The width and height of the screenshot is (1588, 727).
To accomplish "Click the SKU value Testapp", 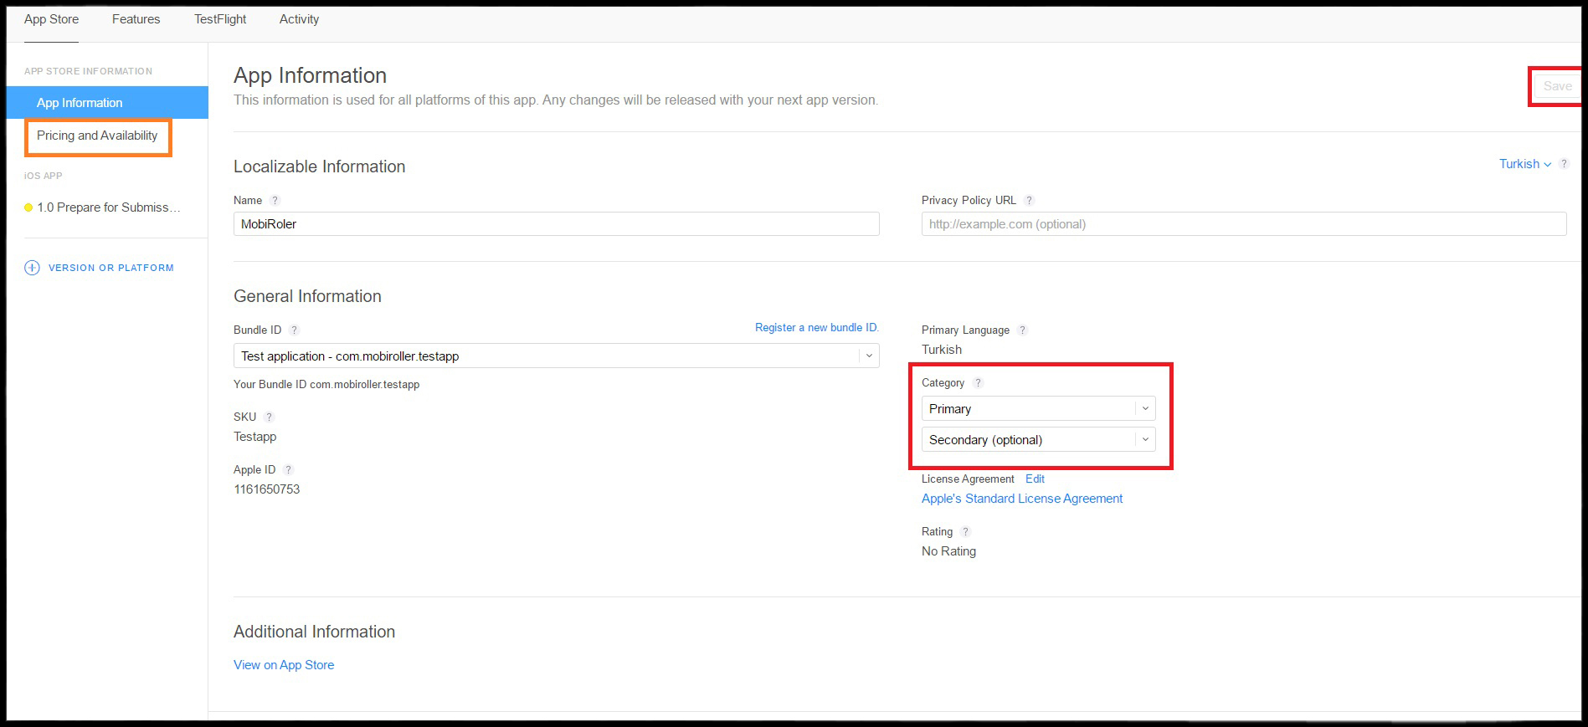I will click(254, 437).
